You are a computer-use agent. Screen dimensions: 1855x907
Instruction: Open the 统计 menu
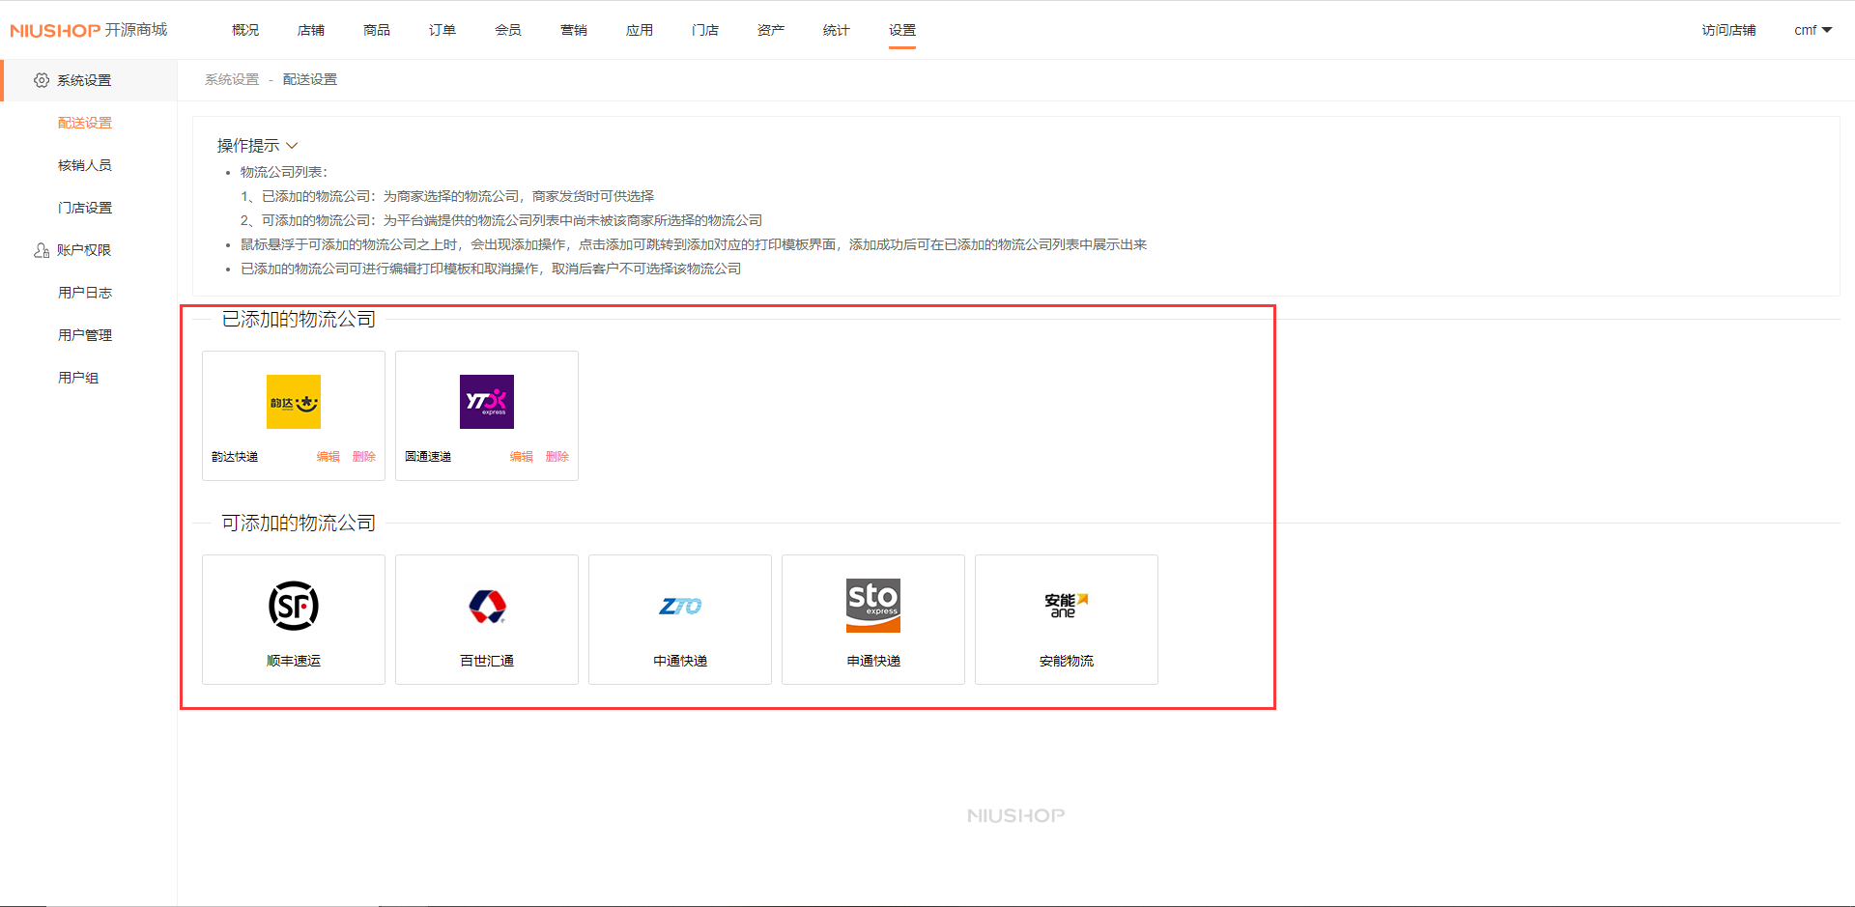click(837, 30)
